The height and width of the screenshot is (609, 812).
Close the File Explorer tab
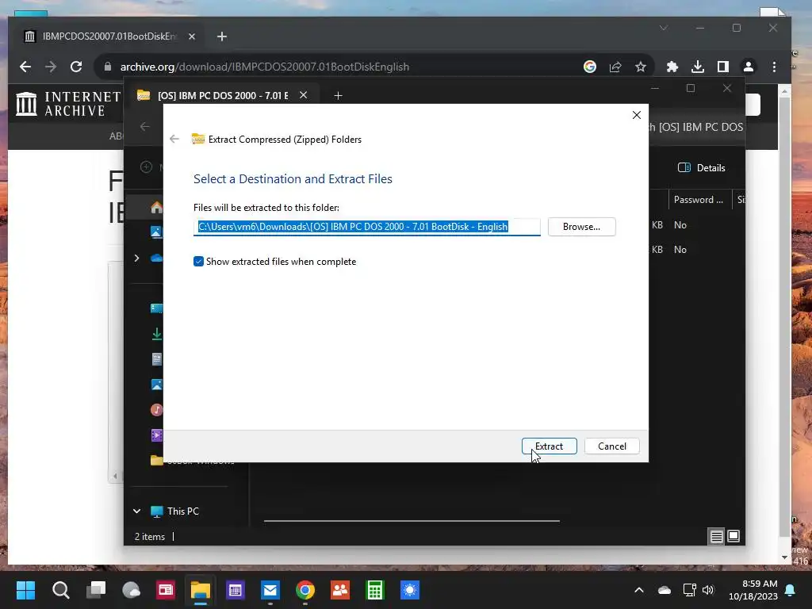click(x=304, y=95)
